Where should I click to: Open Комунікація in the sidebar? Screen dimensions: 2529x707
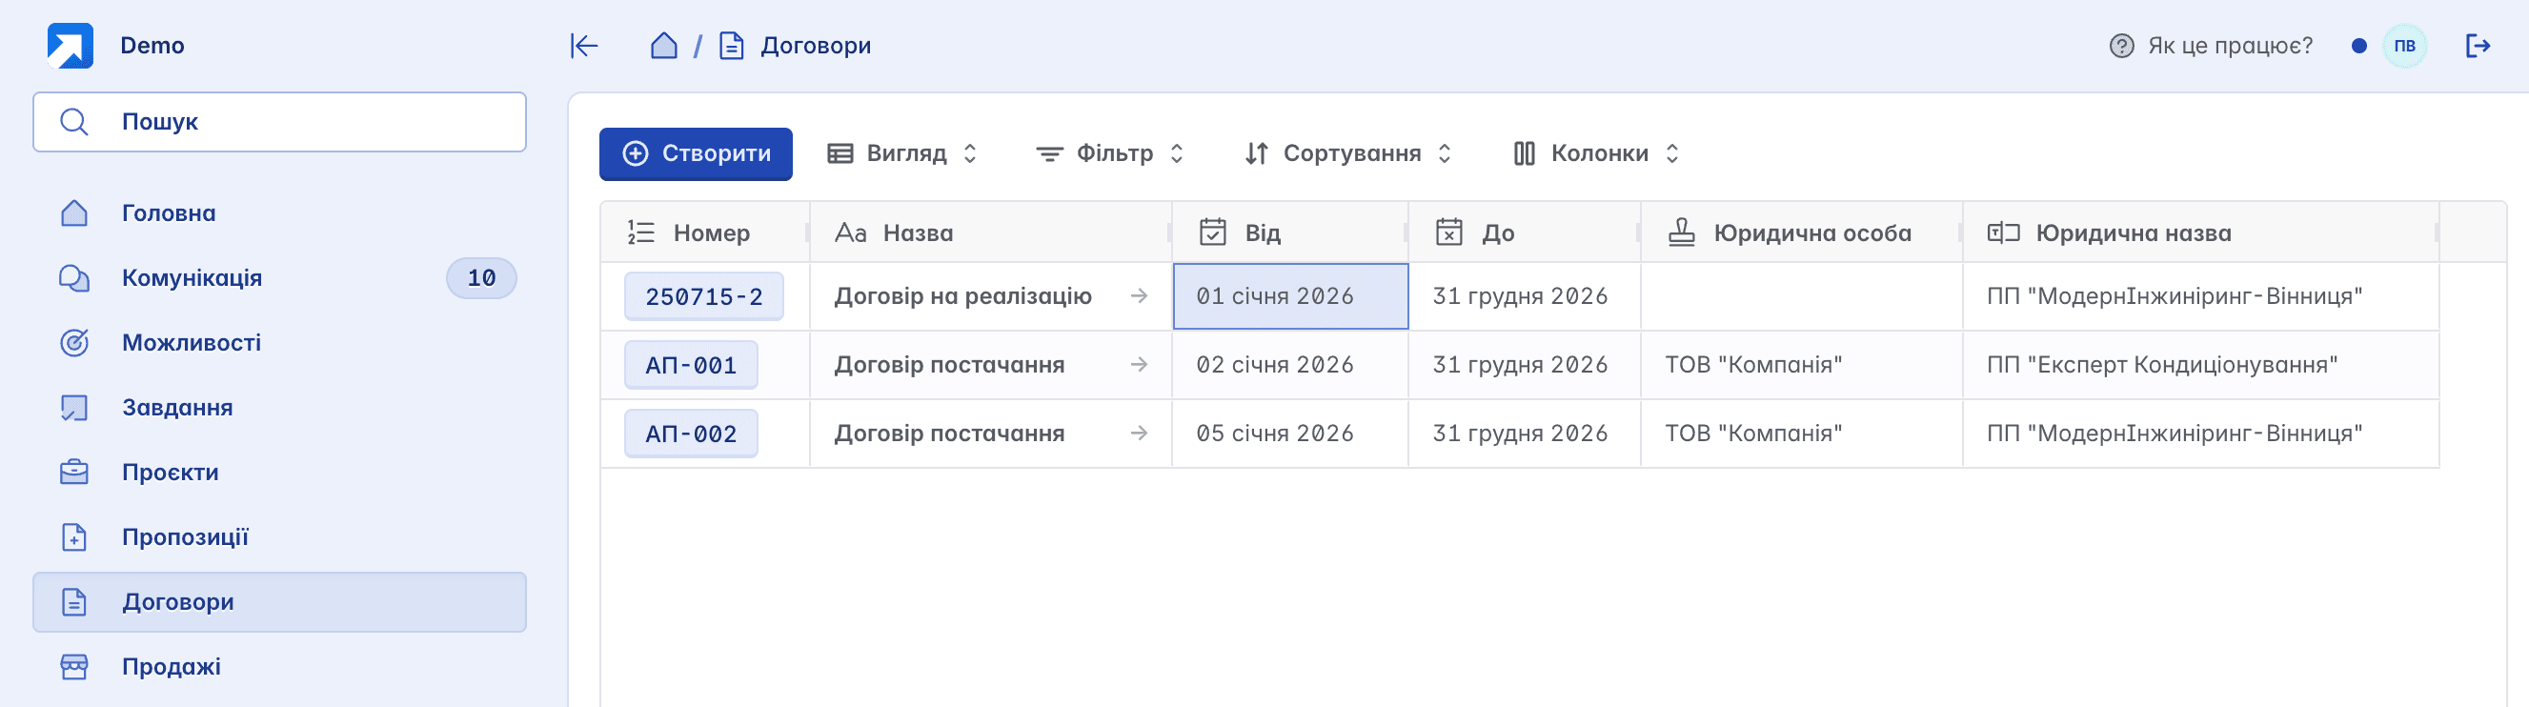tap(280, 278)
